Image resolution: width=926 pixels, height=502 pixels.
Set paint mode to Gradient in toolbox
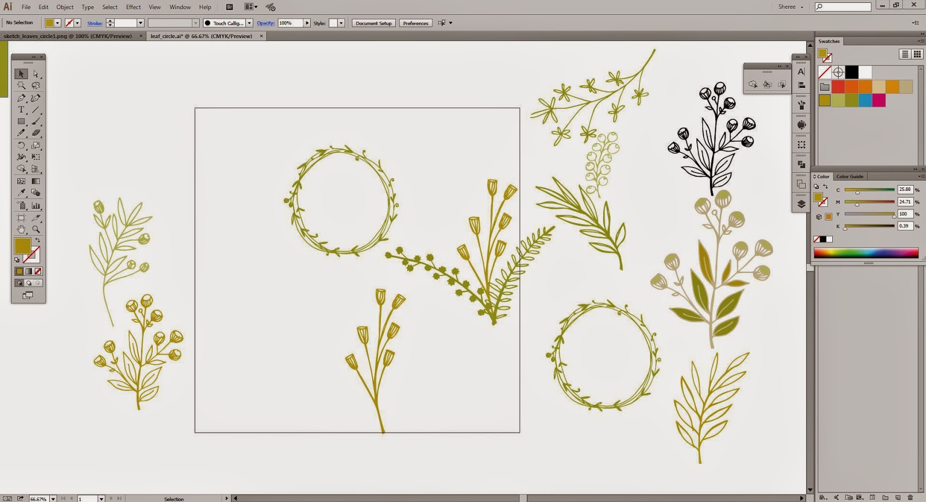[28, 271]
